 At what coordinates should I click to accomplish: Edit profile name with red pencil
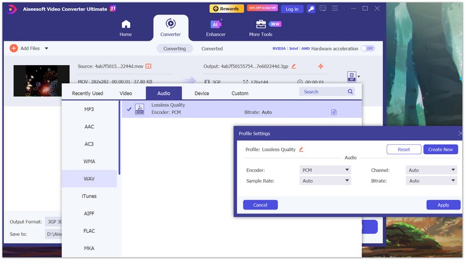301,149
